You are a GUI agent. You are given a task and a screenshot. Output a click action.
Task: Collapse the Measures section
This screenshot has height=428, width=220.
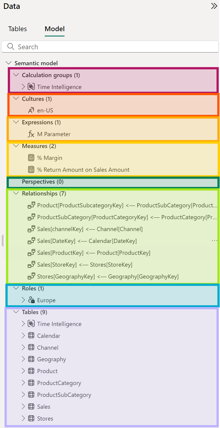tap(16, 146)
